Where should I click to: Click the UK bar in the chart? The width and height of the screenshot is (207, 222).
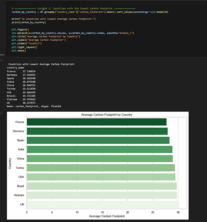[x=103, y=204]
